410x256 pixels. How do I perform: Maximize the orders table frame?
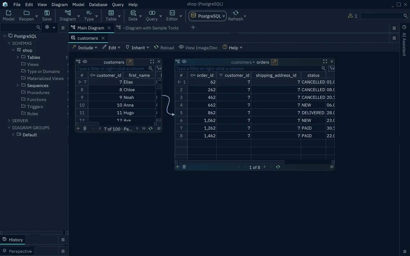(325, 61)
